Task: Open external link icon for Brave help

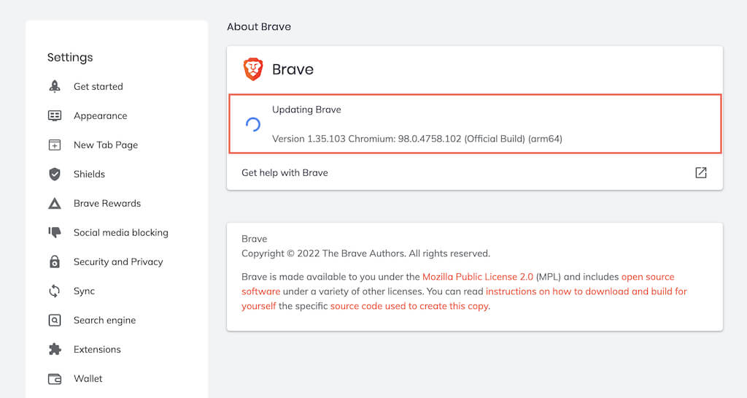Action: click(700, 173)
